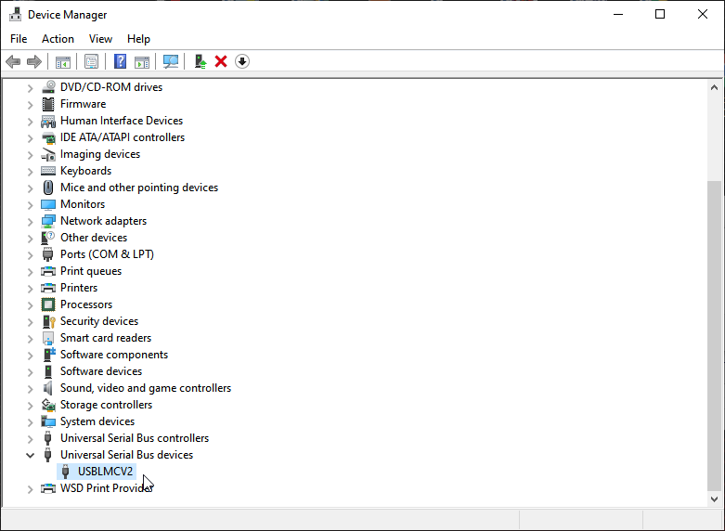The image size is (725, 531).
Task: Open the Action menu
Action: tap(58, 39)
